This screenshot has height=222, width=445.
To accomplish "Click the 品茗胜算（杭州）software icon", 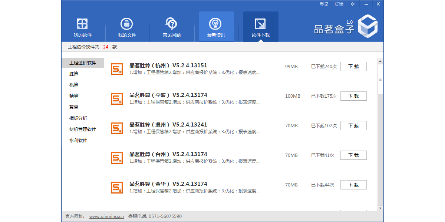I will coord(117,69).
